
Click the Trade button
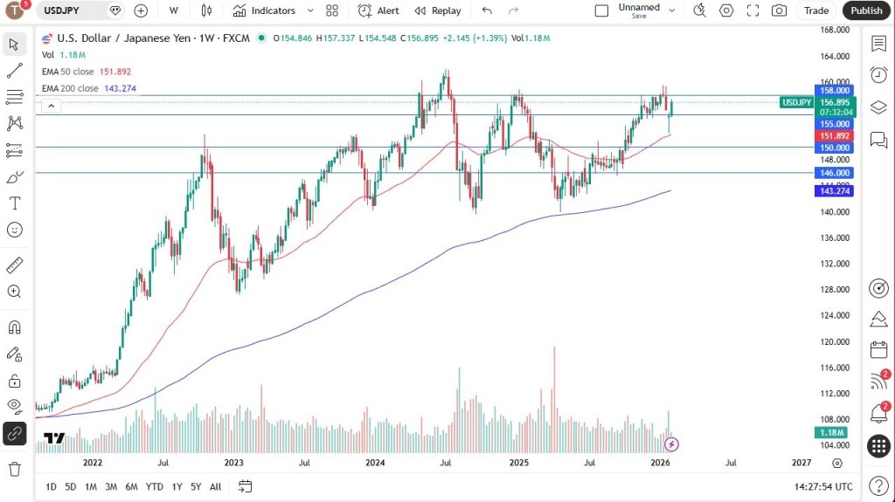coord(816,10)
